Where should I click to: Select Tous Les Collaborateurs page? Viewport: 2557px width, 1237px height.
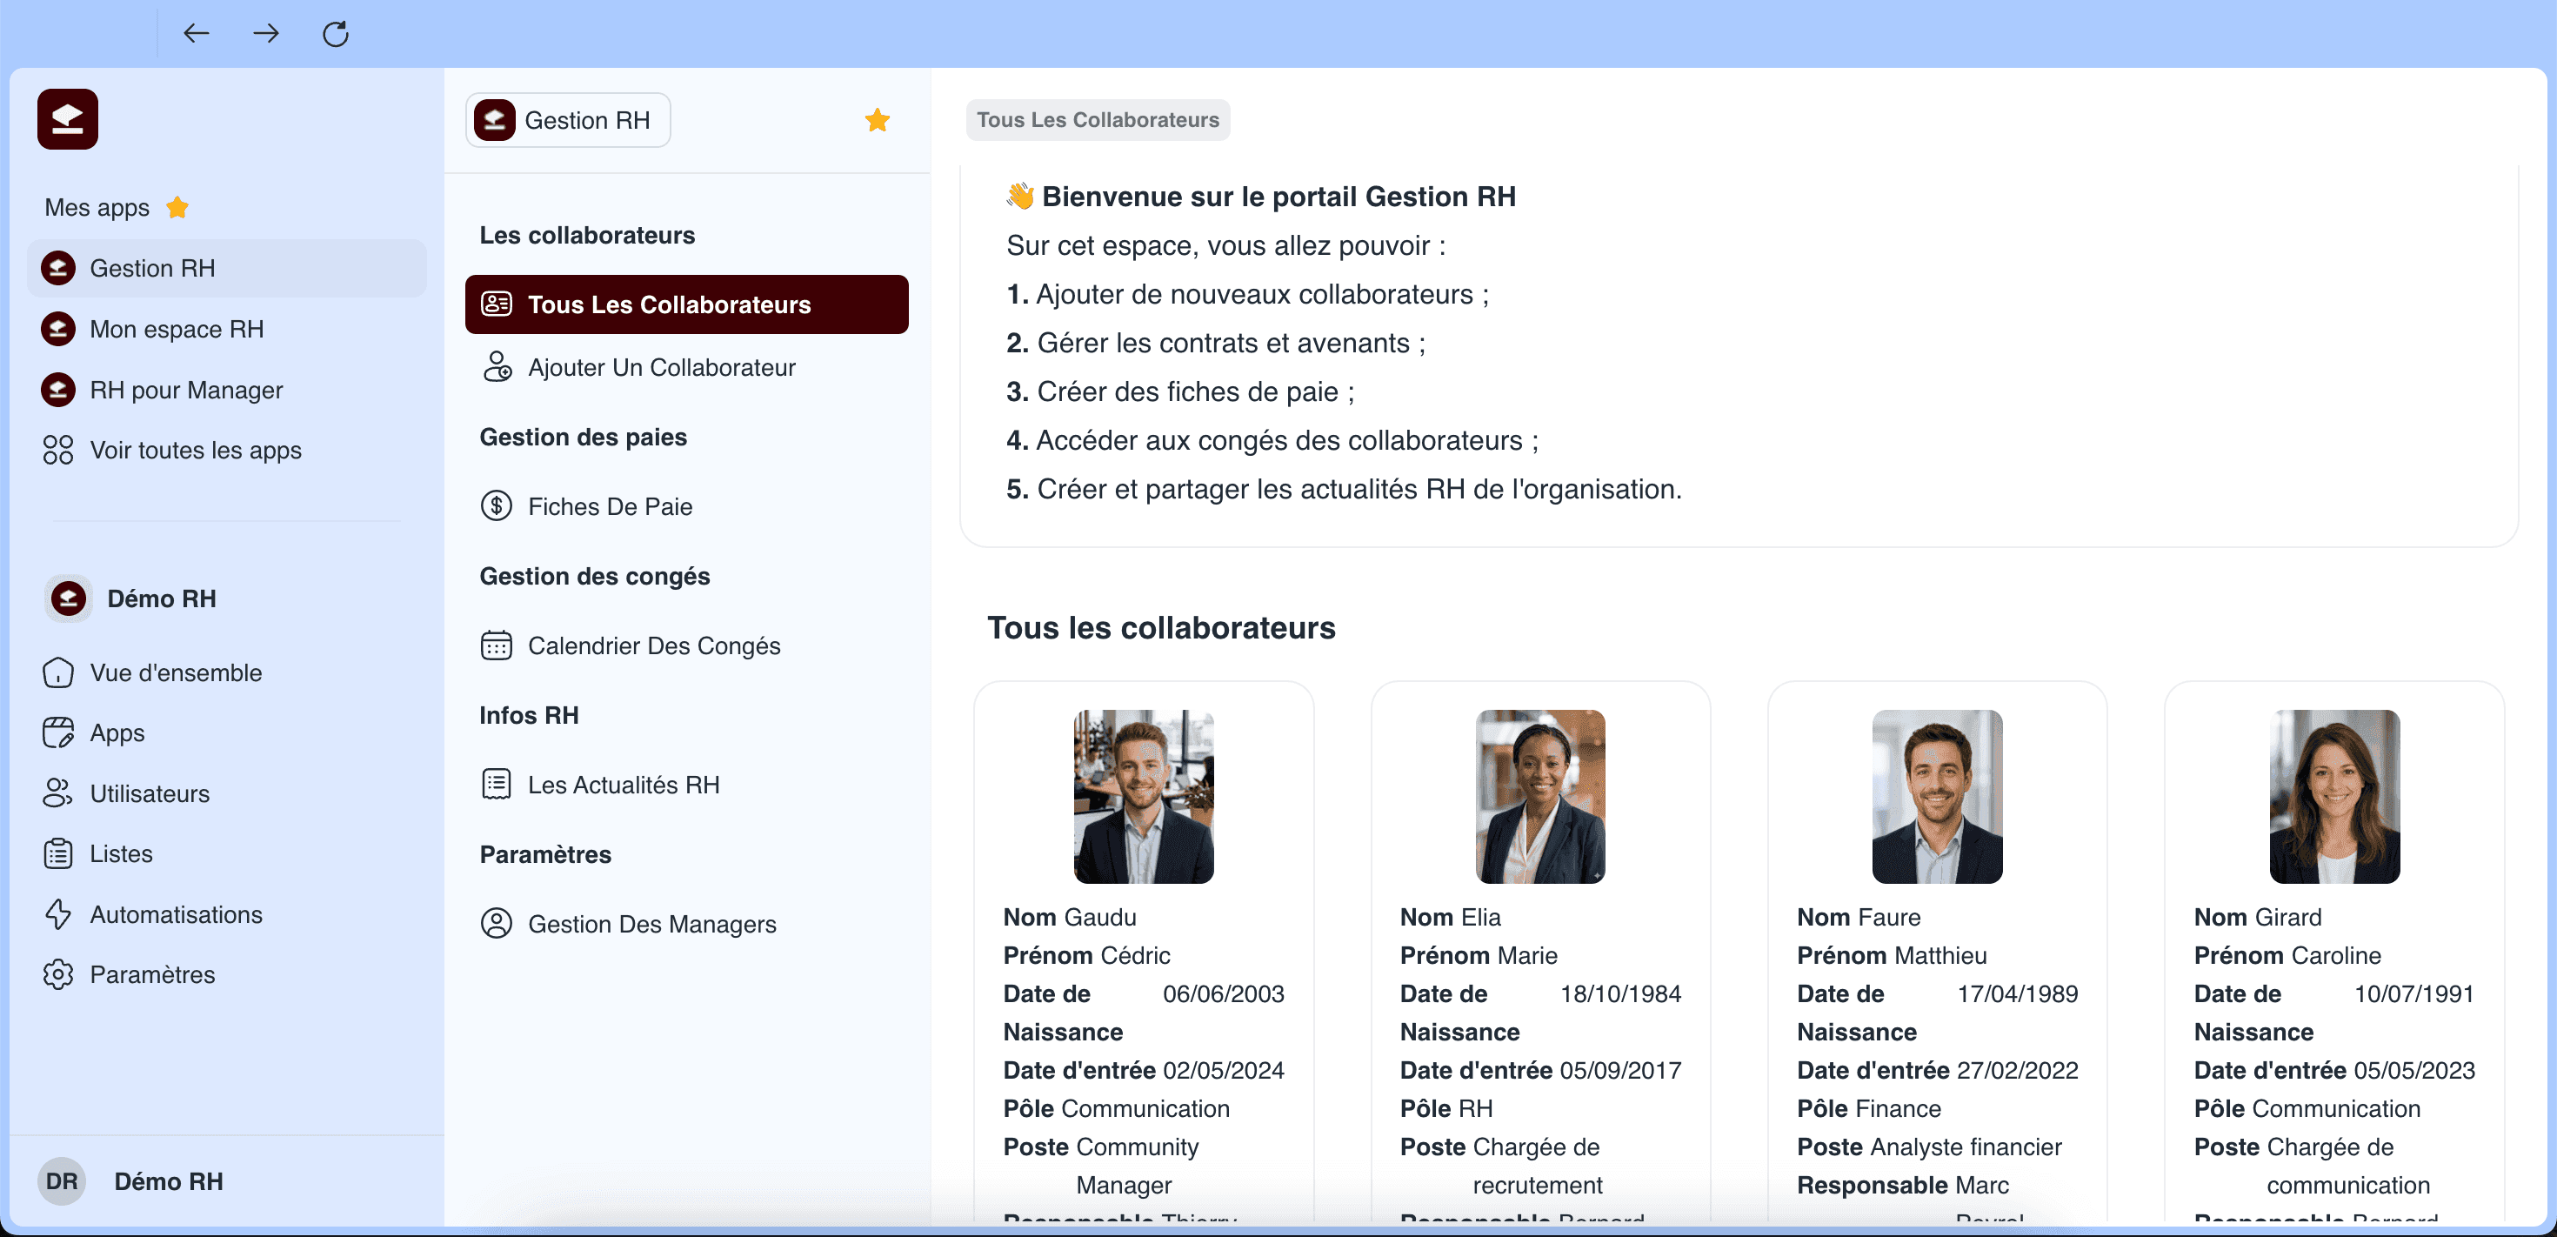click(x=687, y=304)
